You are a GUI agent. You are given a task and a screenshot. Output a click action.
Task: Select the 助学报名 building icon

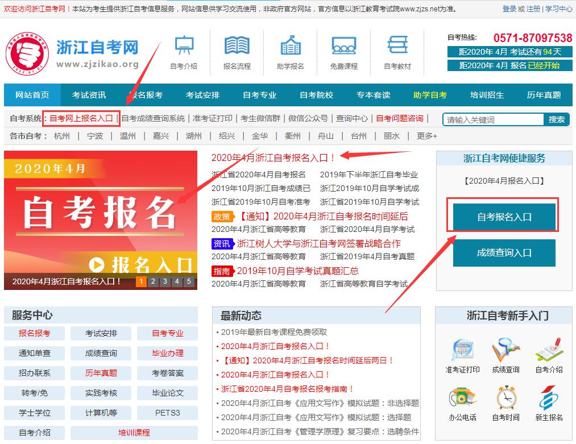coord(290,45)
